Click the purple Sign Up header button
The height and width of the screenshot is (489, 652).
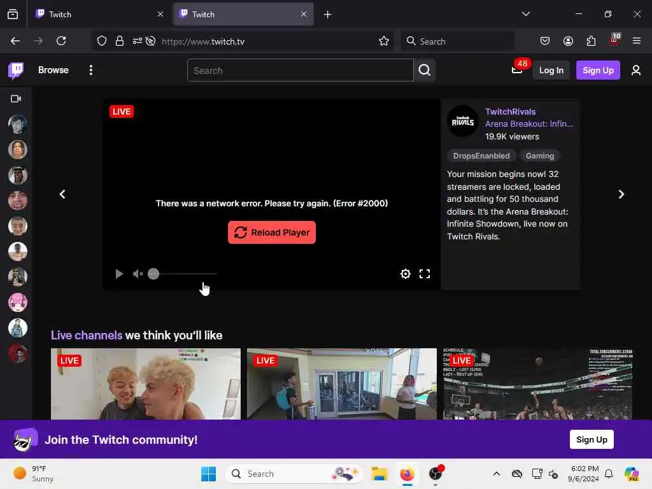pos(597,70)
